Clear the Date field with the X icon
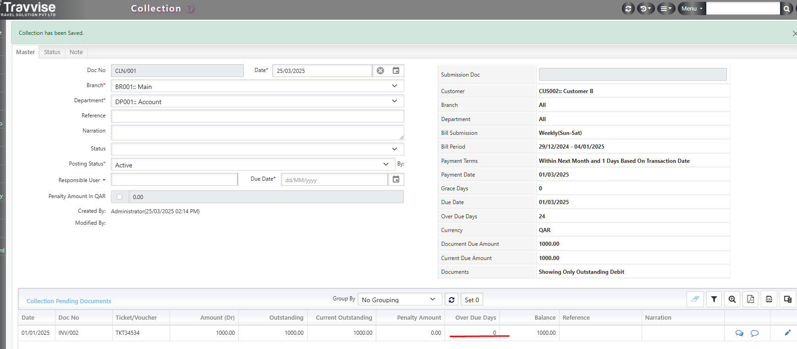The width and height of the screenshot is (797, 349). click(x=380, y=71)
